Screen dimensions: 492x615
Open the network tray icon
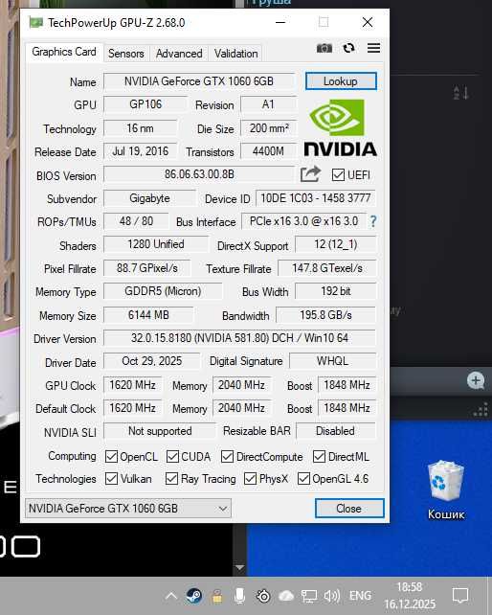coord(309,597)
